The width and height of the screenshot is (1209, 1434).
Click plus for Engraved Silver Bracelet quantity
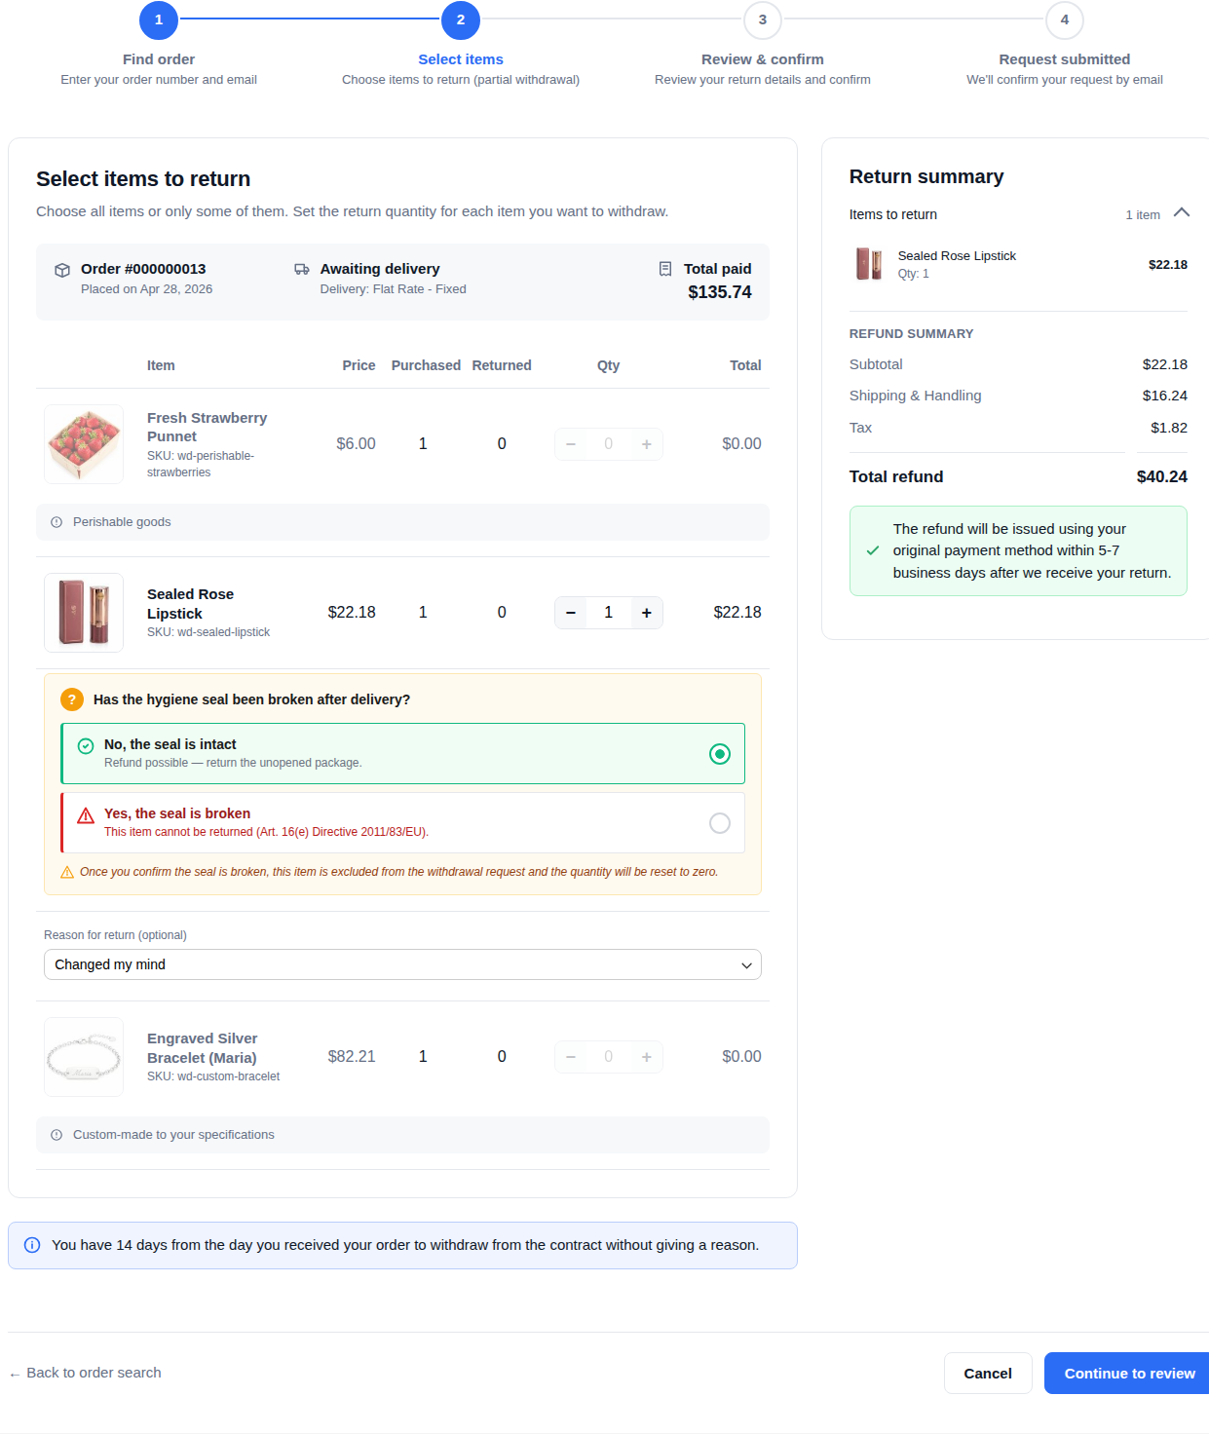click(647, 1057)
